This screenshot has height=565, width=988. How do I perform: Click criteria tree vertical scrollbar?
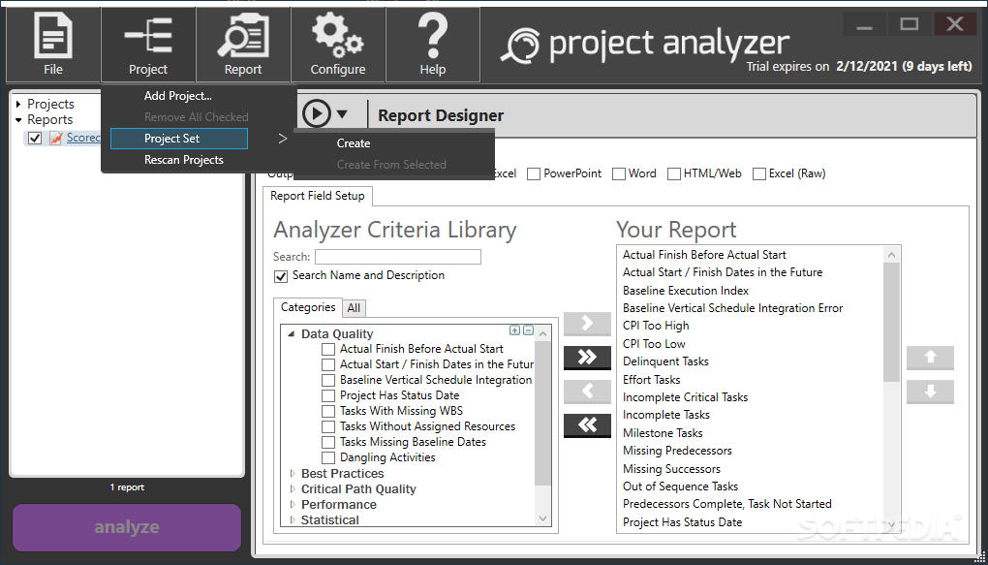[x=543, y=425]
